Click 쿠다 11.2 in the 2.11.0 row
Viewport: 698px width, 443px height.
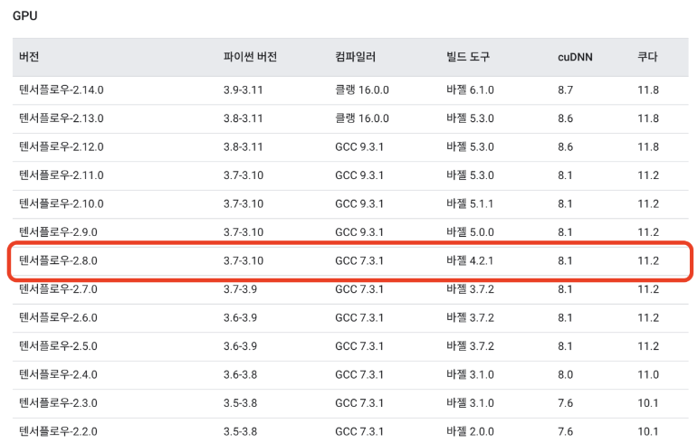[x=648, y=175]
